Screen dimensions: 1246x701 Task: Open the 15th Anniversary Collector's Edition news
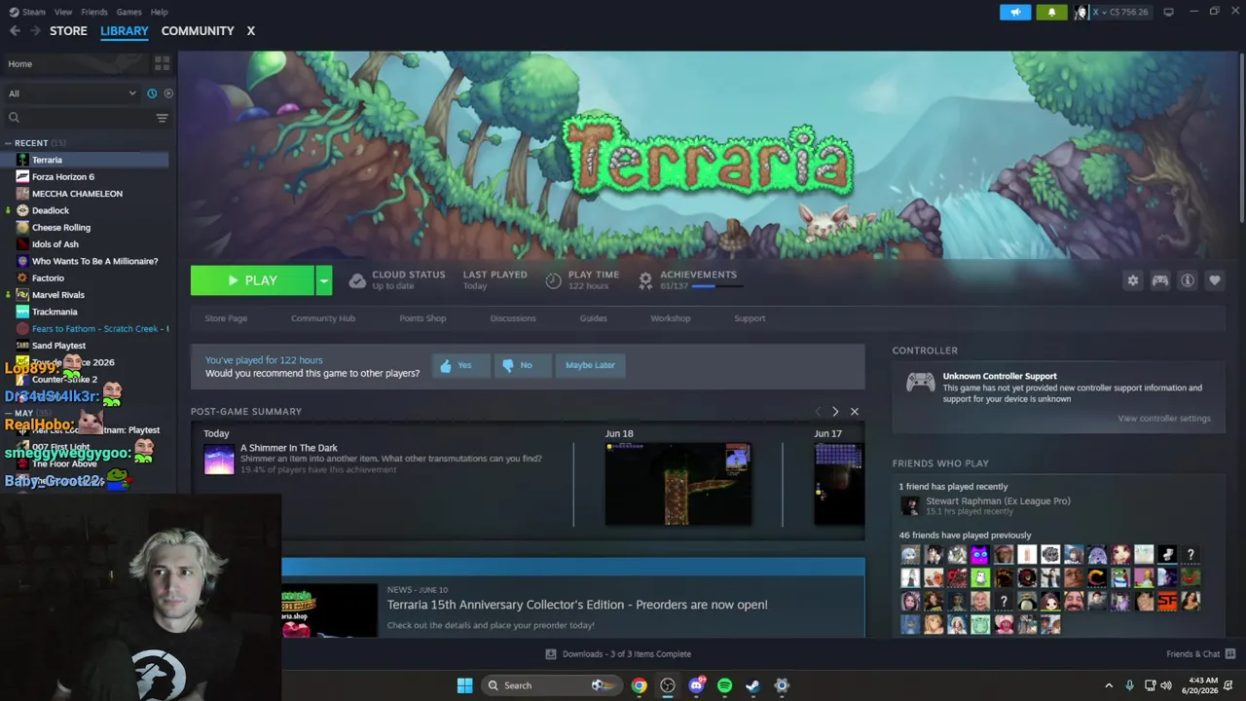[x=577, y=605]
